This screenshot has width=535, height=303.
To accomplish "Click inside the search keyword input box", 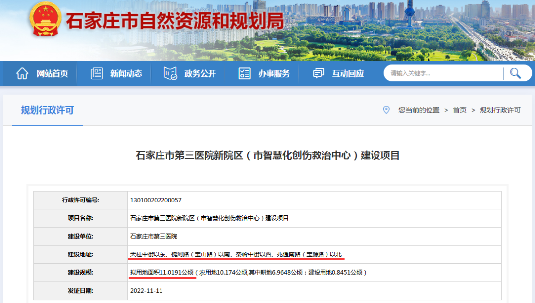I will 436,73.
